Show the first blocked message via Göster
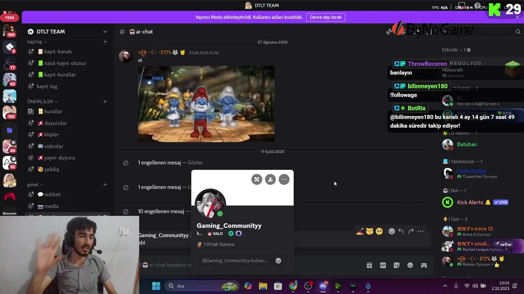The height and width of the screenshot is (294, 524). 195,163
